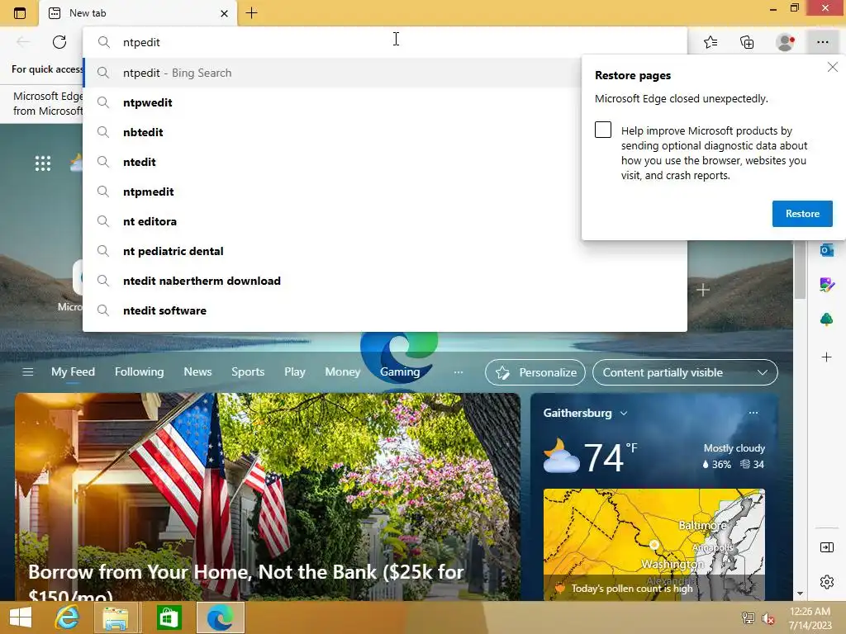This screenshot has height=634, width=846.
Task: Click the page vertical scrollbar thumb
Action: [800, 271]
